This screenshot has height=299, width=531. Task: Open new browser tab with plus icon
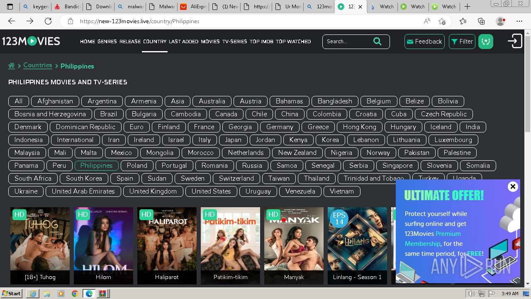tap(467, 6)
